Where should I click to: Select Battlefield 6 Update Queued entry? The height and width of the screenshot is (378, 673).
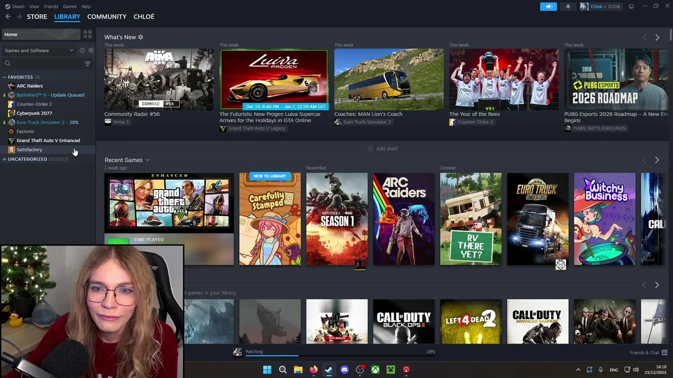click(50, 95)
